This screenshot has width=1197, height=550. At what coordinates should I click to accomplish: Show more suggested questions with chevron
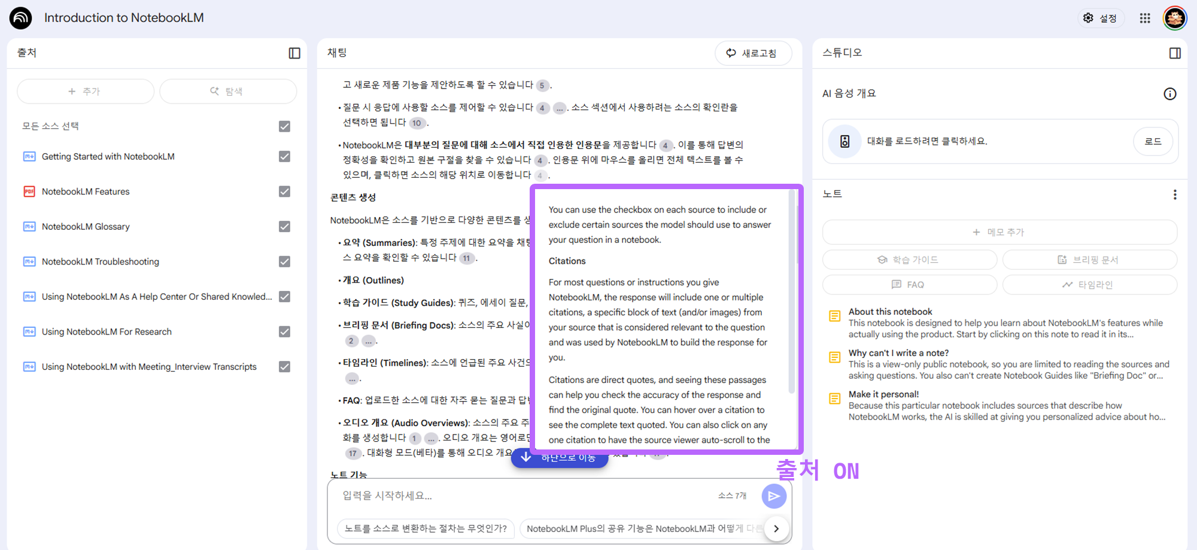[776, 529]
